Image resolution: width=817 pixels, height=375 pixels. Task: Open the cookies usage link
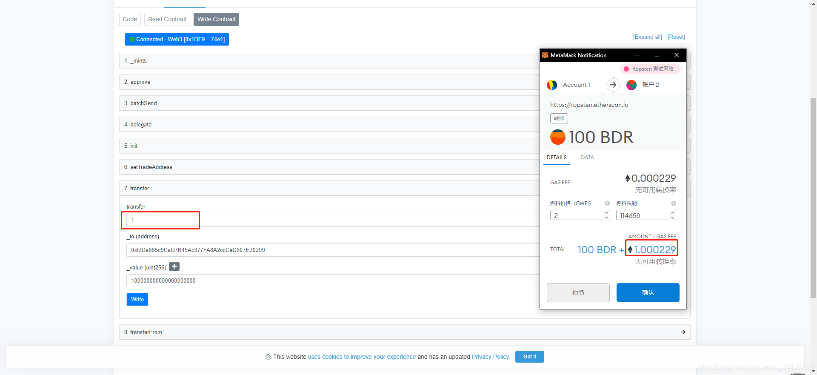coord(362,357)
